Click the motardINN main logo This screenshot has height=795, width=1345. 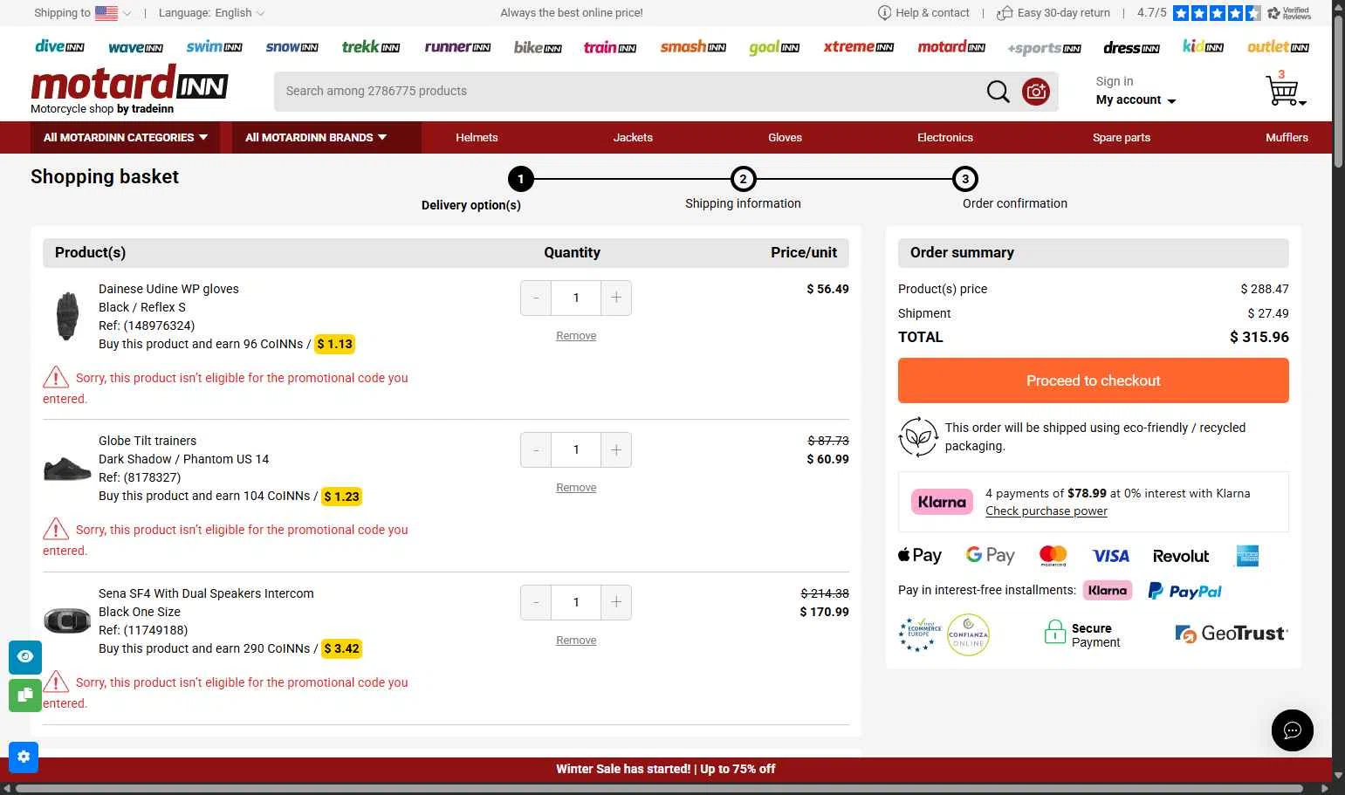click(x=129, y=89)
